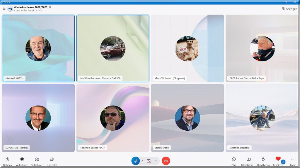Select Klaus W. Jessen's meerkat avatar
Viewport: 300px width, 168px height.
click(187, 49)
